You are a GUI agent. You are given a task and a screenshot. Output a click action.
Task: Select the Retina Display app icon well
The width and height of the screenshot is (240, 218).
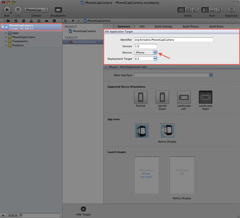(x=167, y=131)
